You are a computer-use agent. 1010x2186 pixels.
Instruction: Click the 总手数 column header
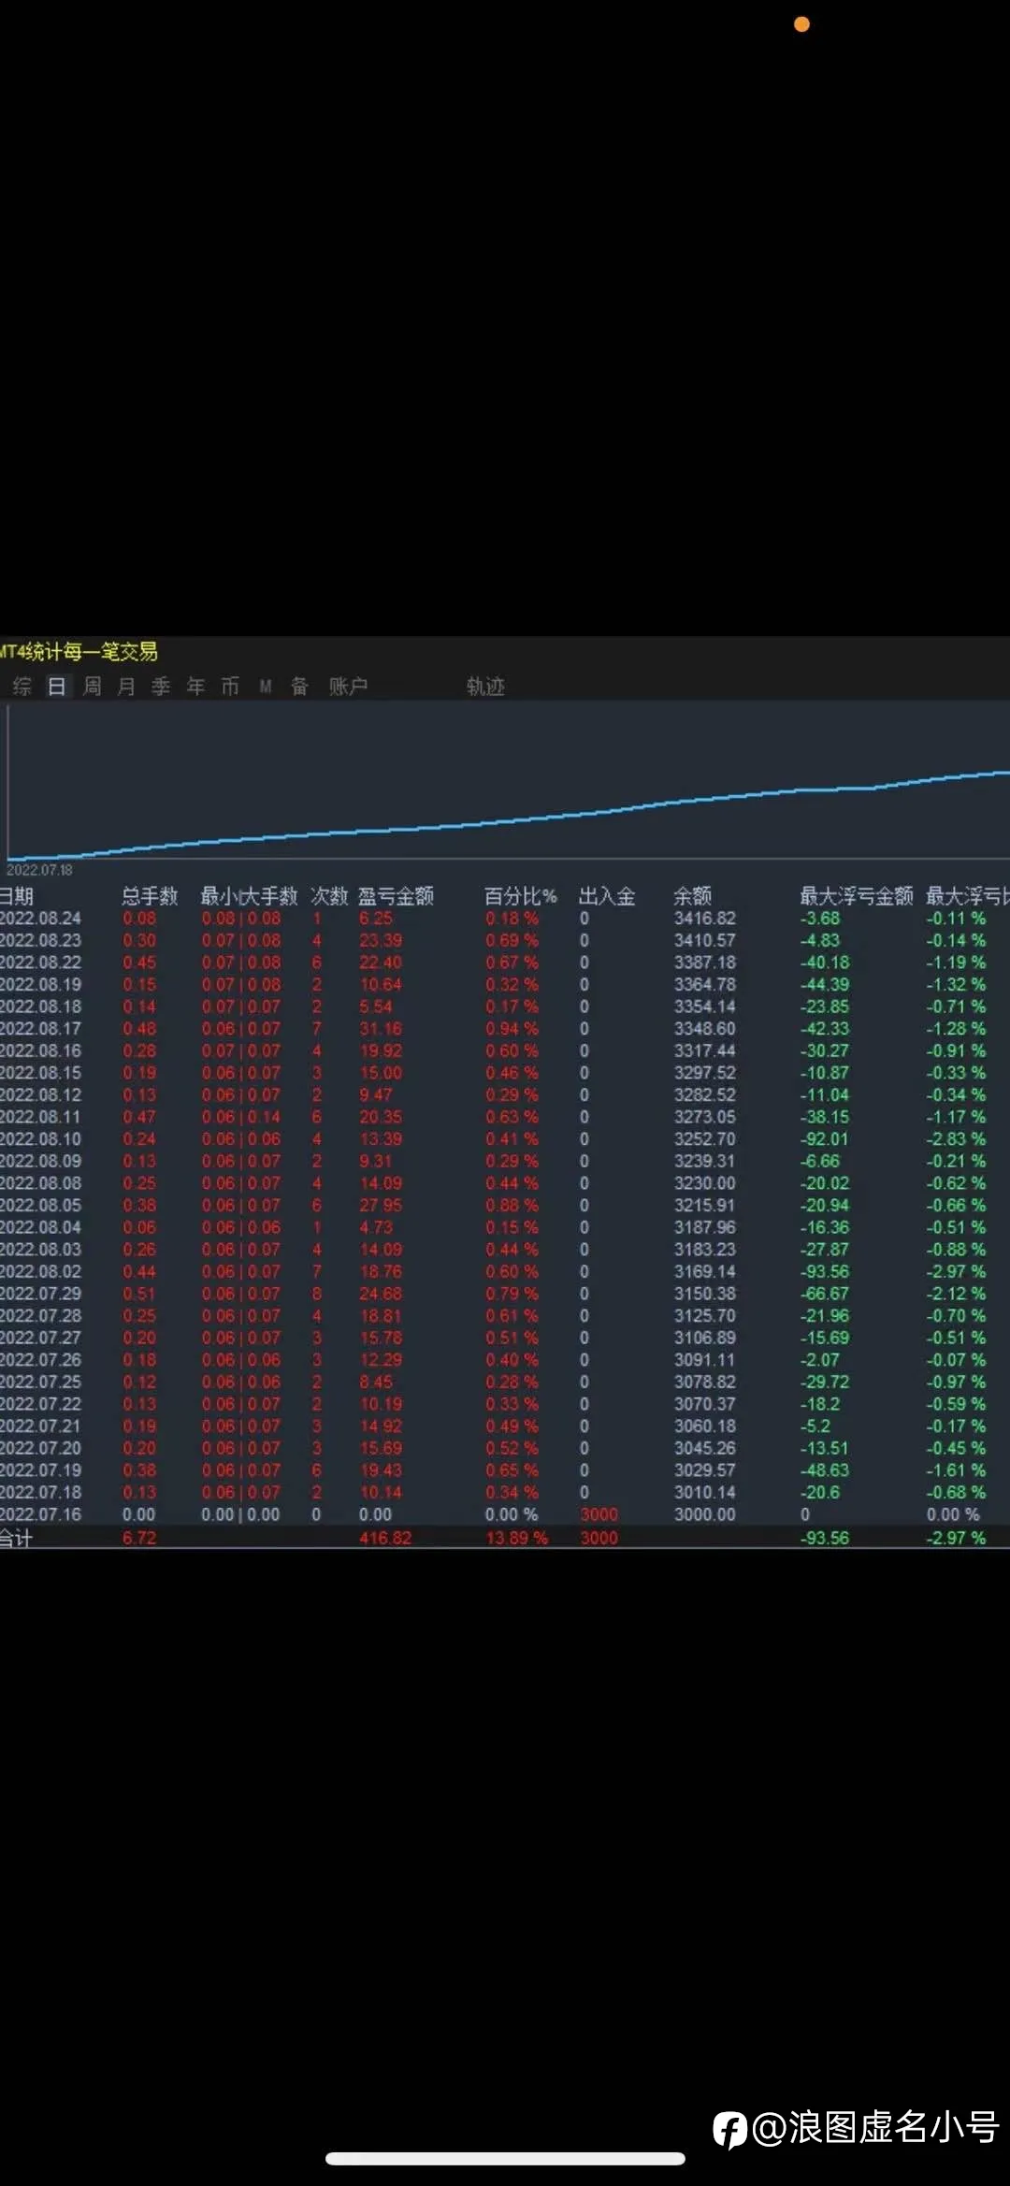[150, 896]
